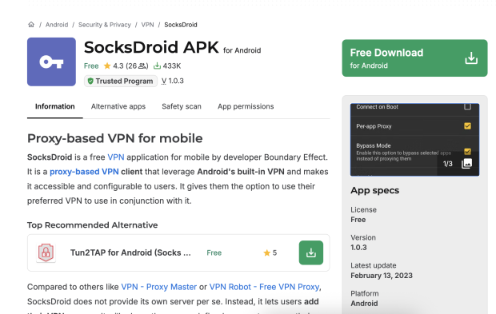Click the Free price label in Tun2TAP card
Screen dimensions: 496x314
coord(214,252)
